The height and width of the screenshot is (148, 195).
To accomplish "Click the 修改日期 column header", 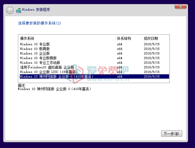I will 156,38.
